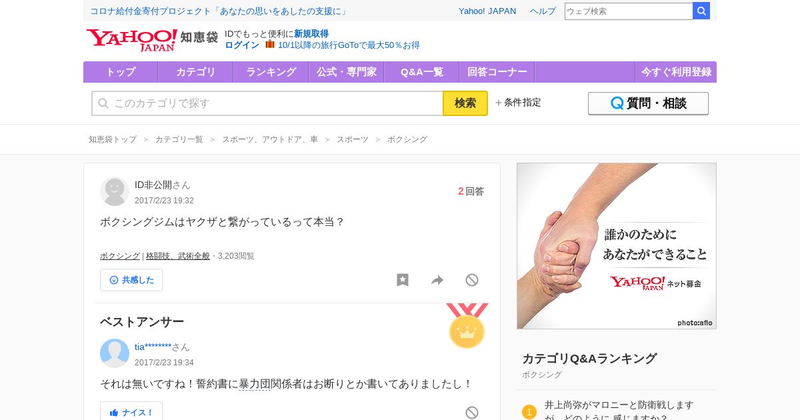Click the underlined 暴力団 keyword in answer
Viewport: 800px width, 420px height.
click(255, 384)
